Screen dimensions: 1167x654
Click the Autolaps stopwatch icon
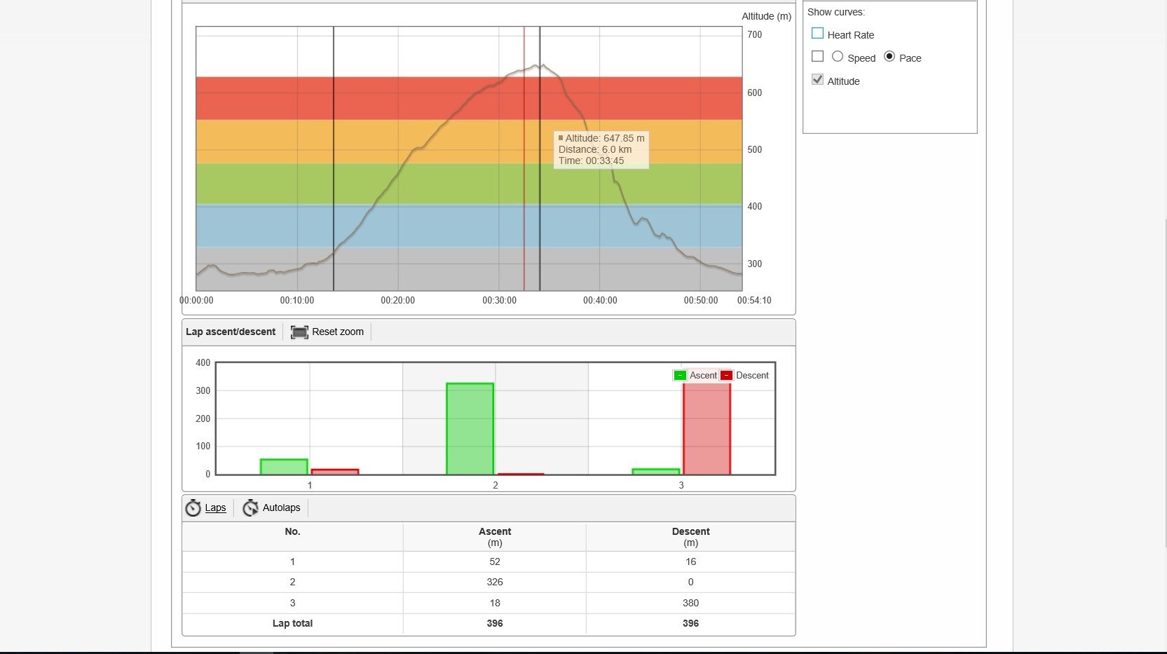pyautogui.click(x=250, y=508)
